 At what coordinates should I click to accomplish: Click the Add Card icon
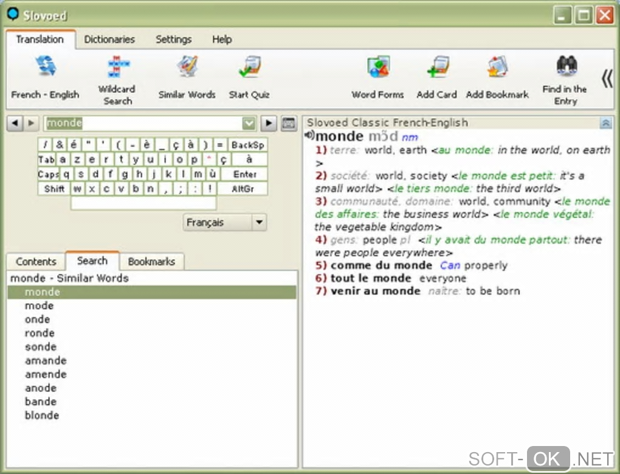point(438,66)
